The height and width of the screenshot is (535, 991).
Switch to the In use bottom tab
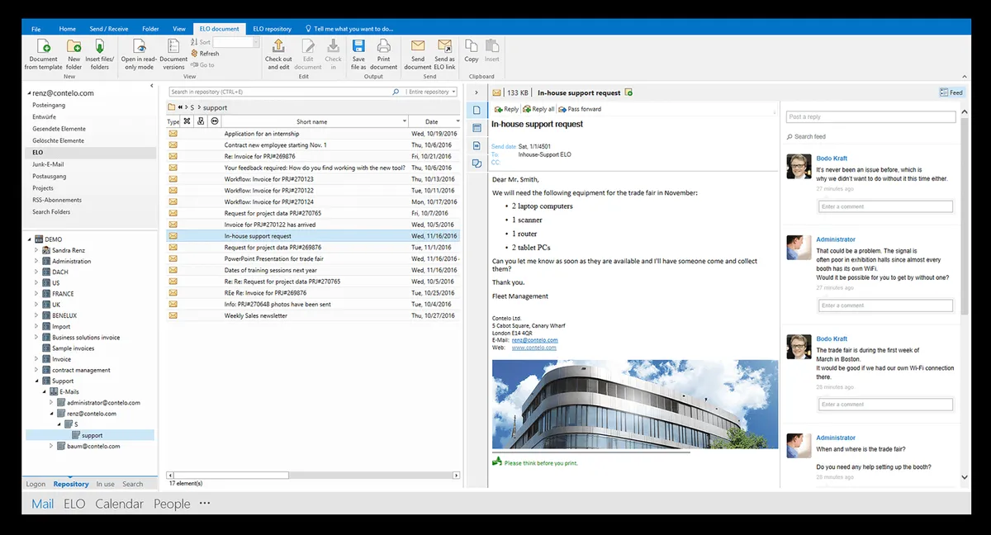click(x=106, y=484)
